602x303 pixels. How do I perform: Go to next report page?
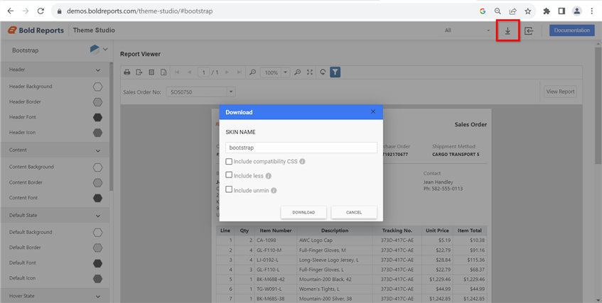click(x=227, y=72)
